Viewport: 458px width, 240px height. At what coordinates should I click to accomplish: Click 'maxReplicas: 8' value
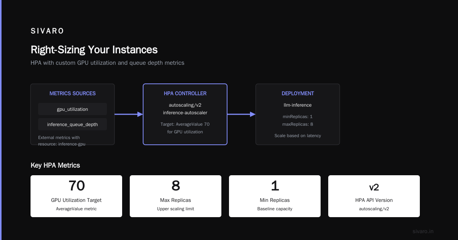point(298,124)
